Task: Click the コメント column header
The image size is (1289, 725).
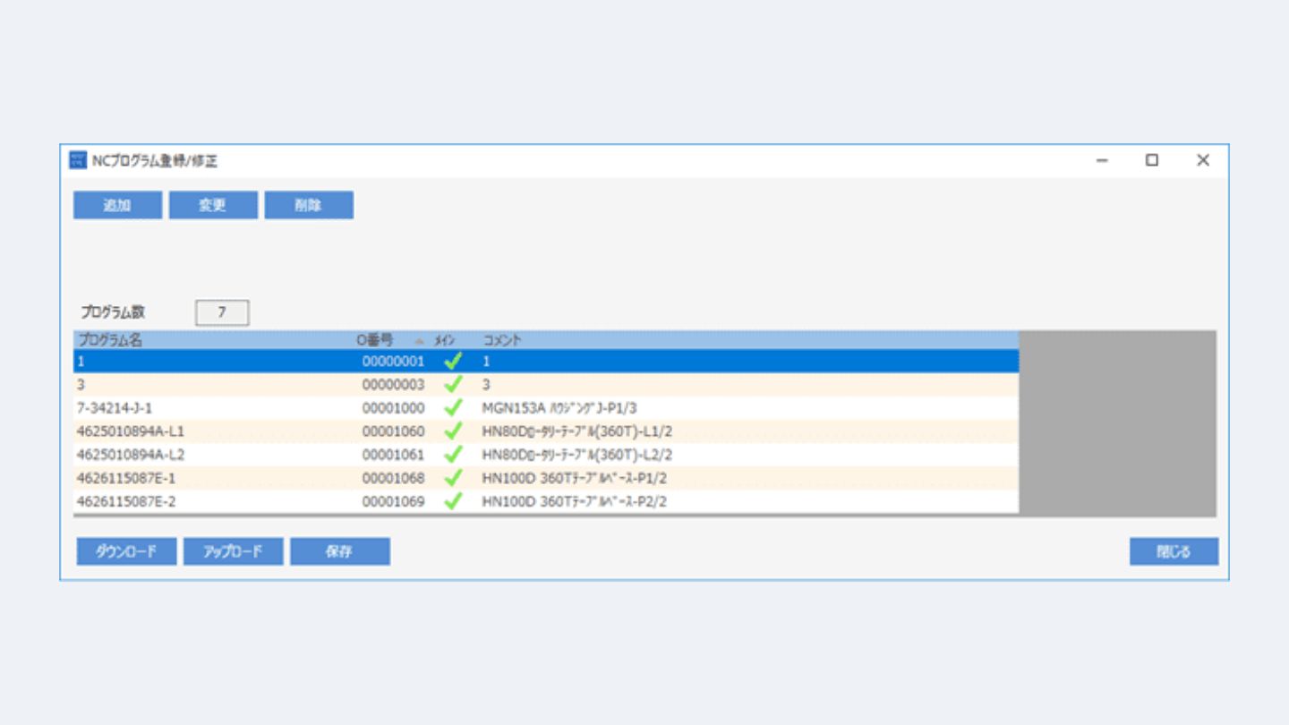Action: point(502,340)
